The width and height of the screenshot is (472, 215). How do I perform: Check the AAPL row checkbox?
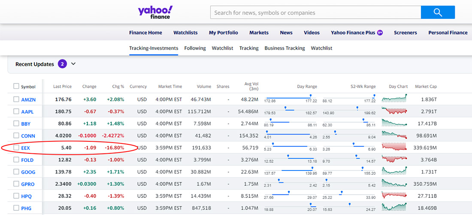coord(16,111)
